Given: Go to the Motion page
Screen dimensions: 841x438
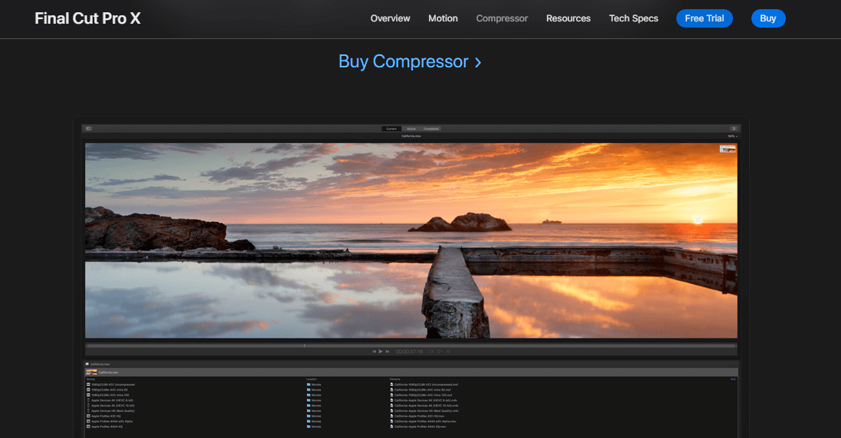Looking at the screenshot, I should coord(443,18).
